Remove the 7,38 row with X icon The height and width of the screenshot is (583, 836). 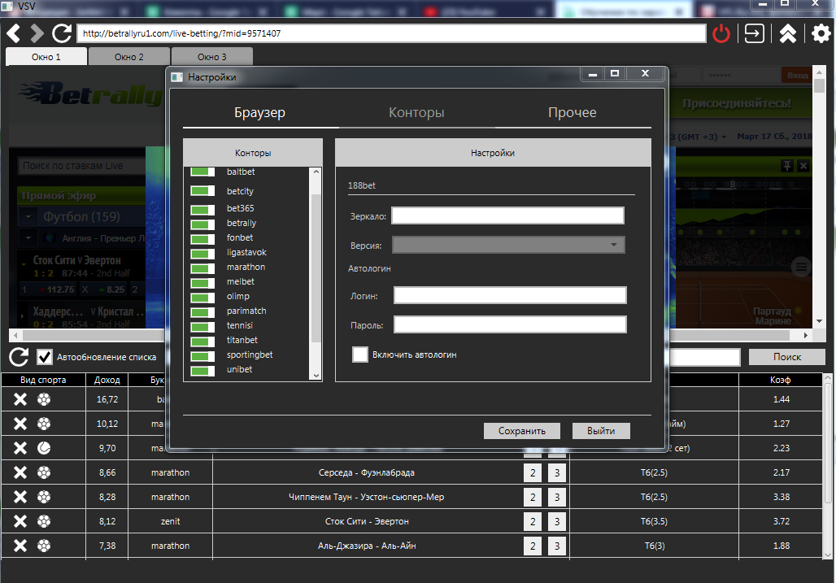20,546
